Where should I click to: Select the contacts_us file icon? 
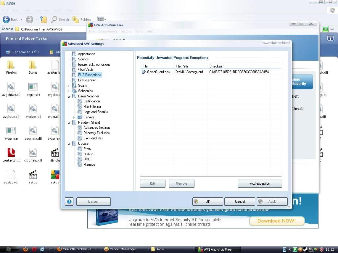pyautogui.click(x=11, y=155)
